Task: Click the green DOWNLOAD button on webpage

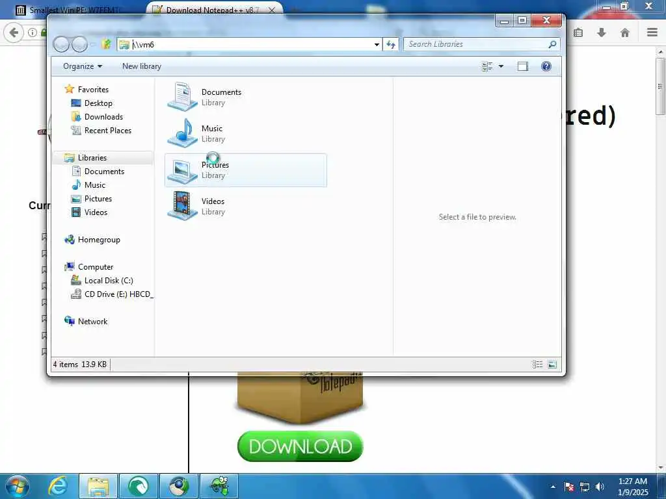Action: 300,446
